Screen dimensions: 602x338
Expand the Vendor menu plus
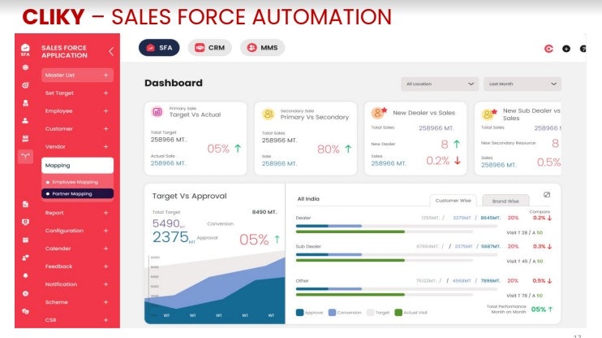point(105,146)
